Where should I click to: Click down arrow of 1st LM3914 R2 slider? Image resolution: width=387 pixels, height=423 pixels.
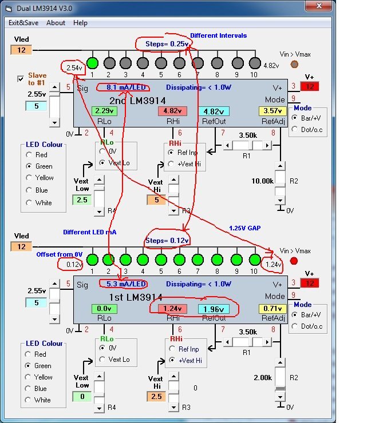[x=281, y=397]
